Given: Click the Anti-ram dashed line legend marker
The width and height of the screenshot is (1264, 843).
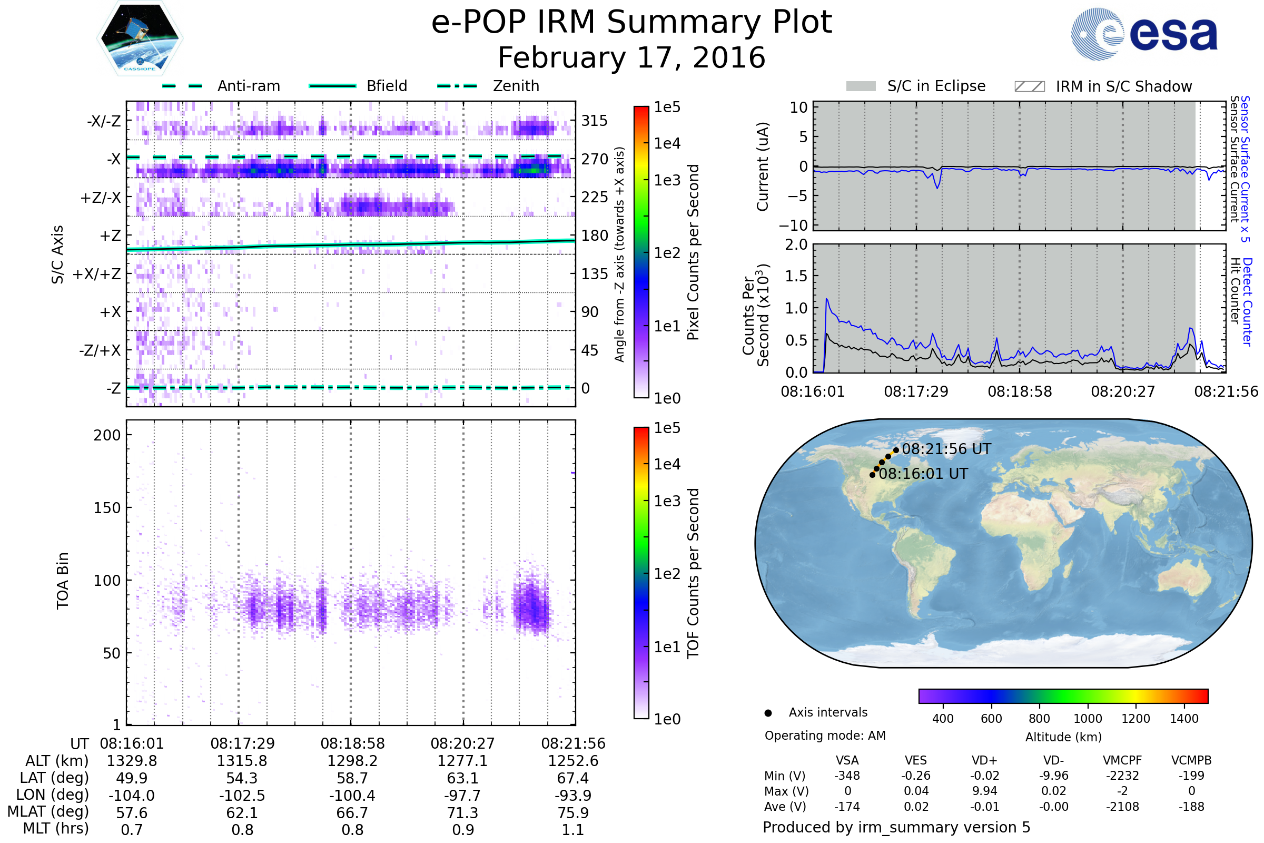Looking at the screenshot, I should tap(182, 86).
